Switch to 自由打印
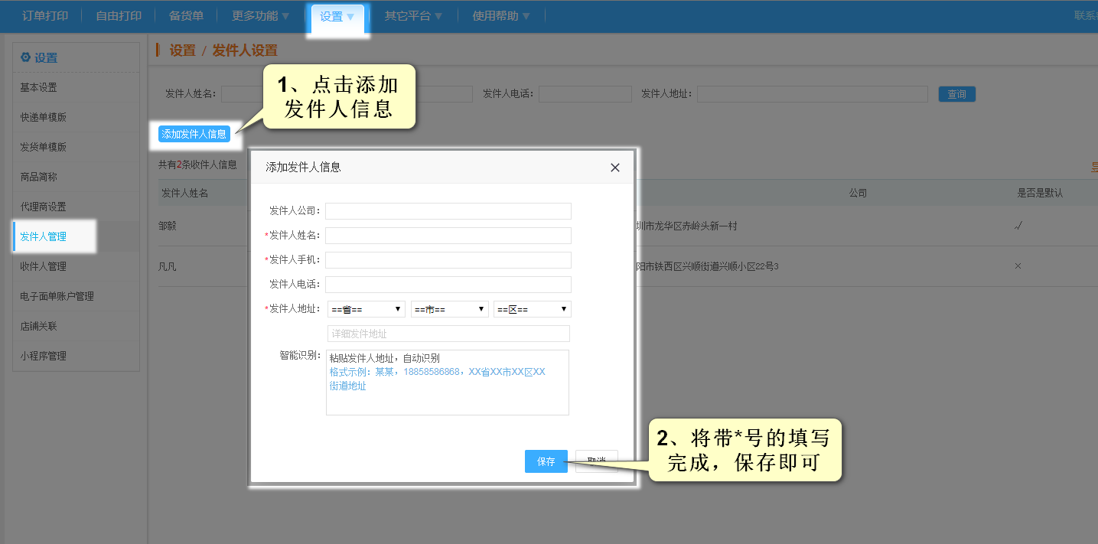1098x544 pixels. pyautogui.click(x=119, y=16)
